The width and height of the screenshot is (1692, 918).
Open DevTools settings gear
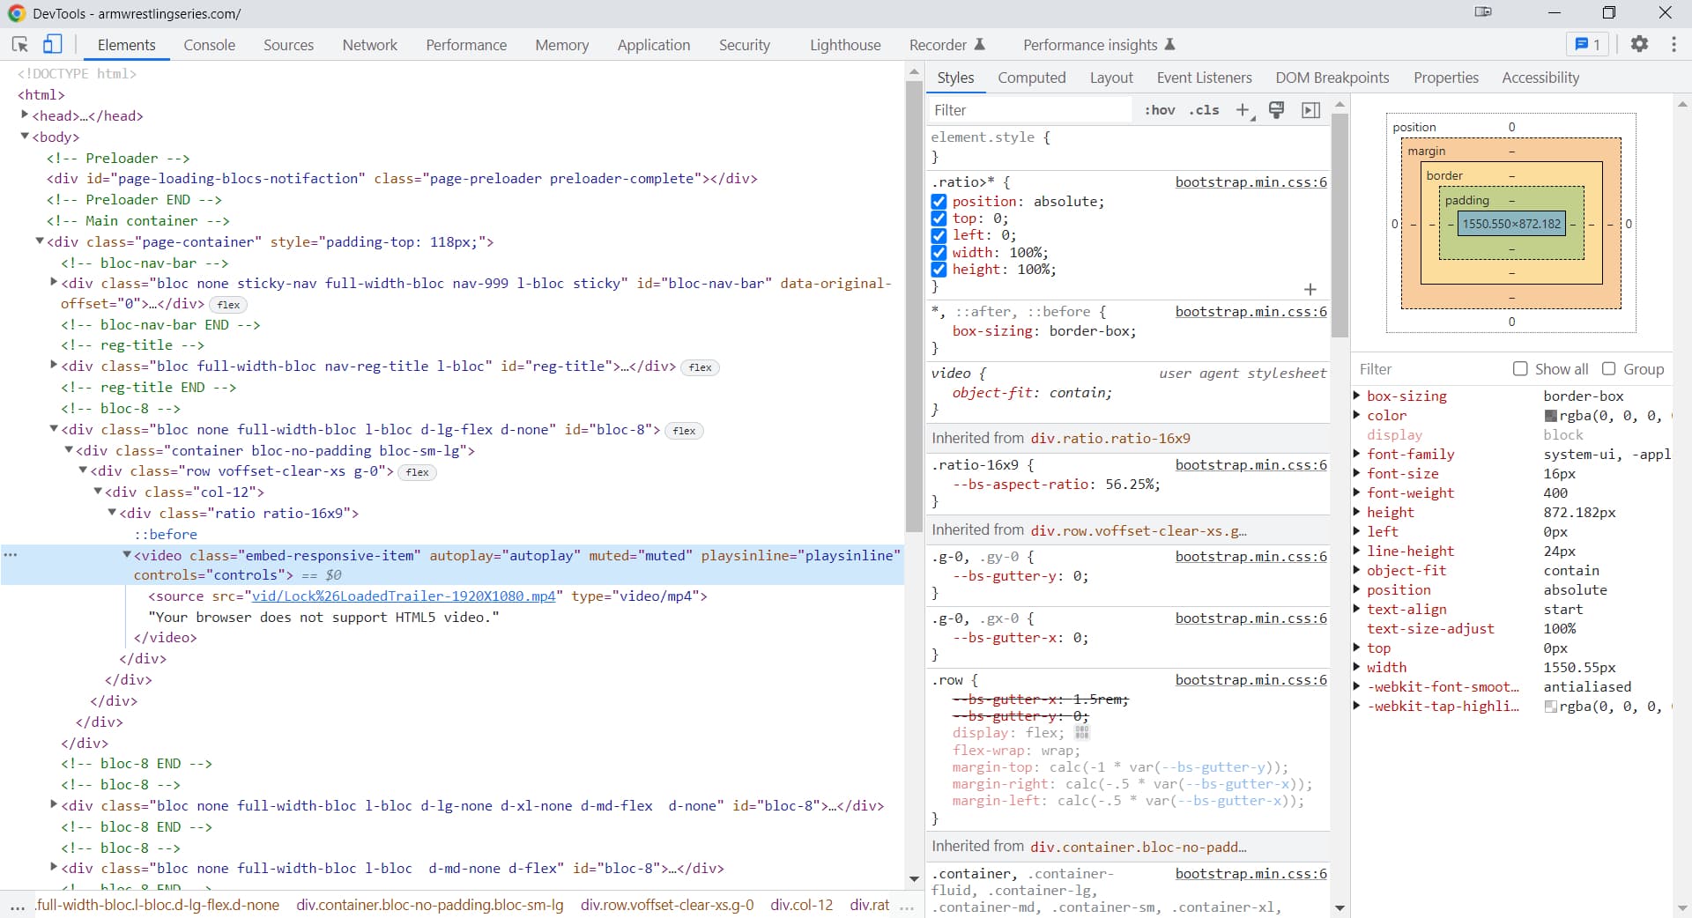(x=1639, y=44)
